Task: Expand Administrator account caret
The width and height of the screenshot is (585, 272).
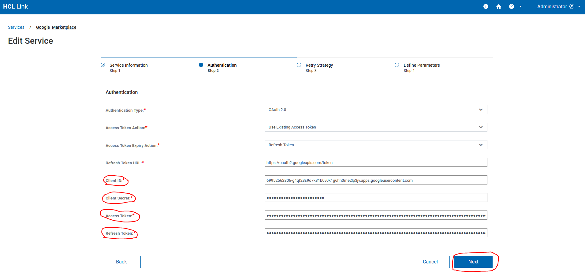Action: 579,6
